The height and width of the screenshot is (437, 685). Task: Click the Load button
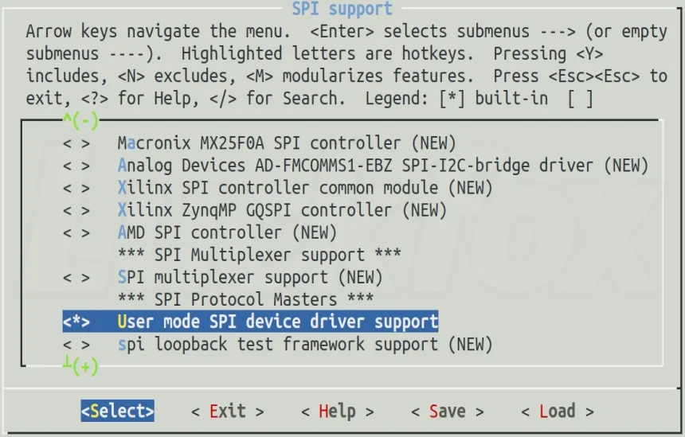click(x=558, y=412)
